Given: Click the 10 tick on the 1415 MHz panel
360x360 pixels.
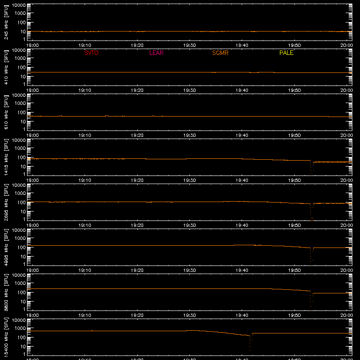Looking at the screenshot, I should click(x=23, y=166).
